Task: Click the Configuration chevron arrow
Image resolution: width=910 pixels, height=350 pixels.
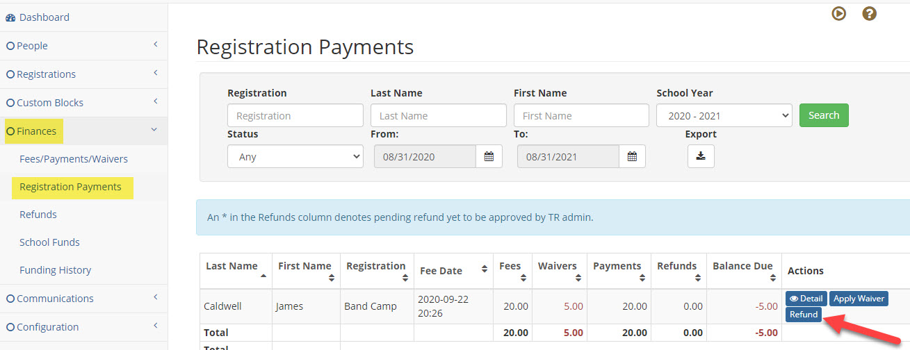Action: pos(155,326)
